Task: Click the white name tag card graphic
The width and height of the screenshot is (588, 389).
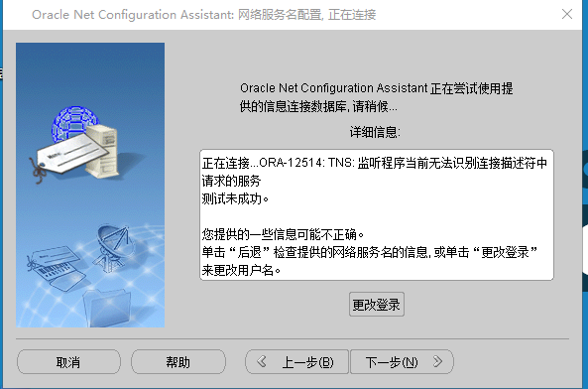Action: [71, 155]
